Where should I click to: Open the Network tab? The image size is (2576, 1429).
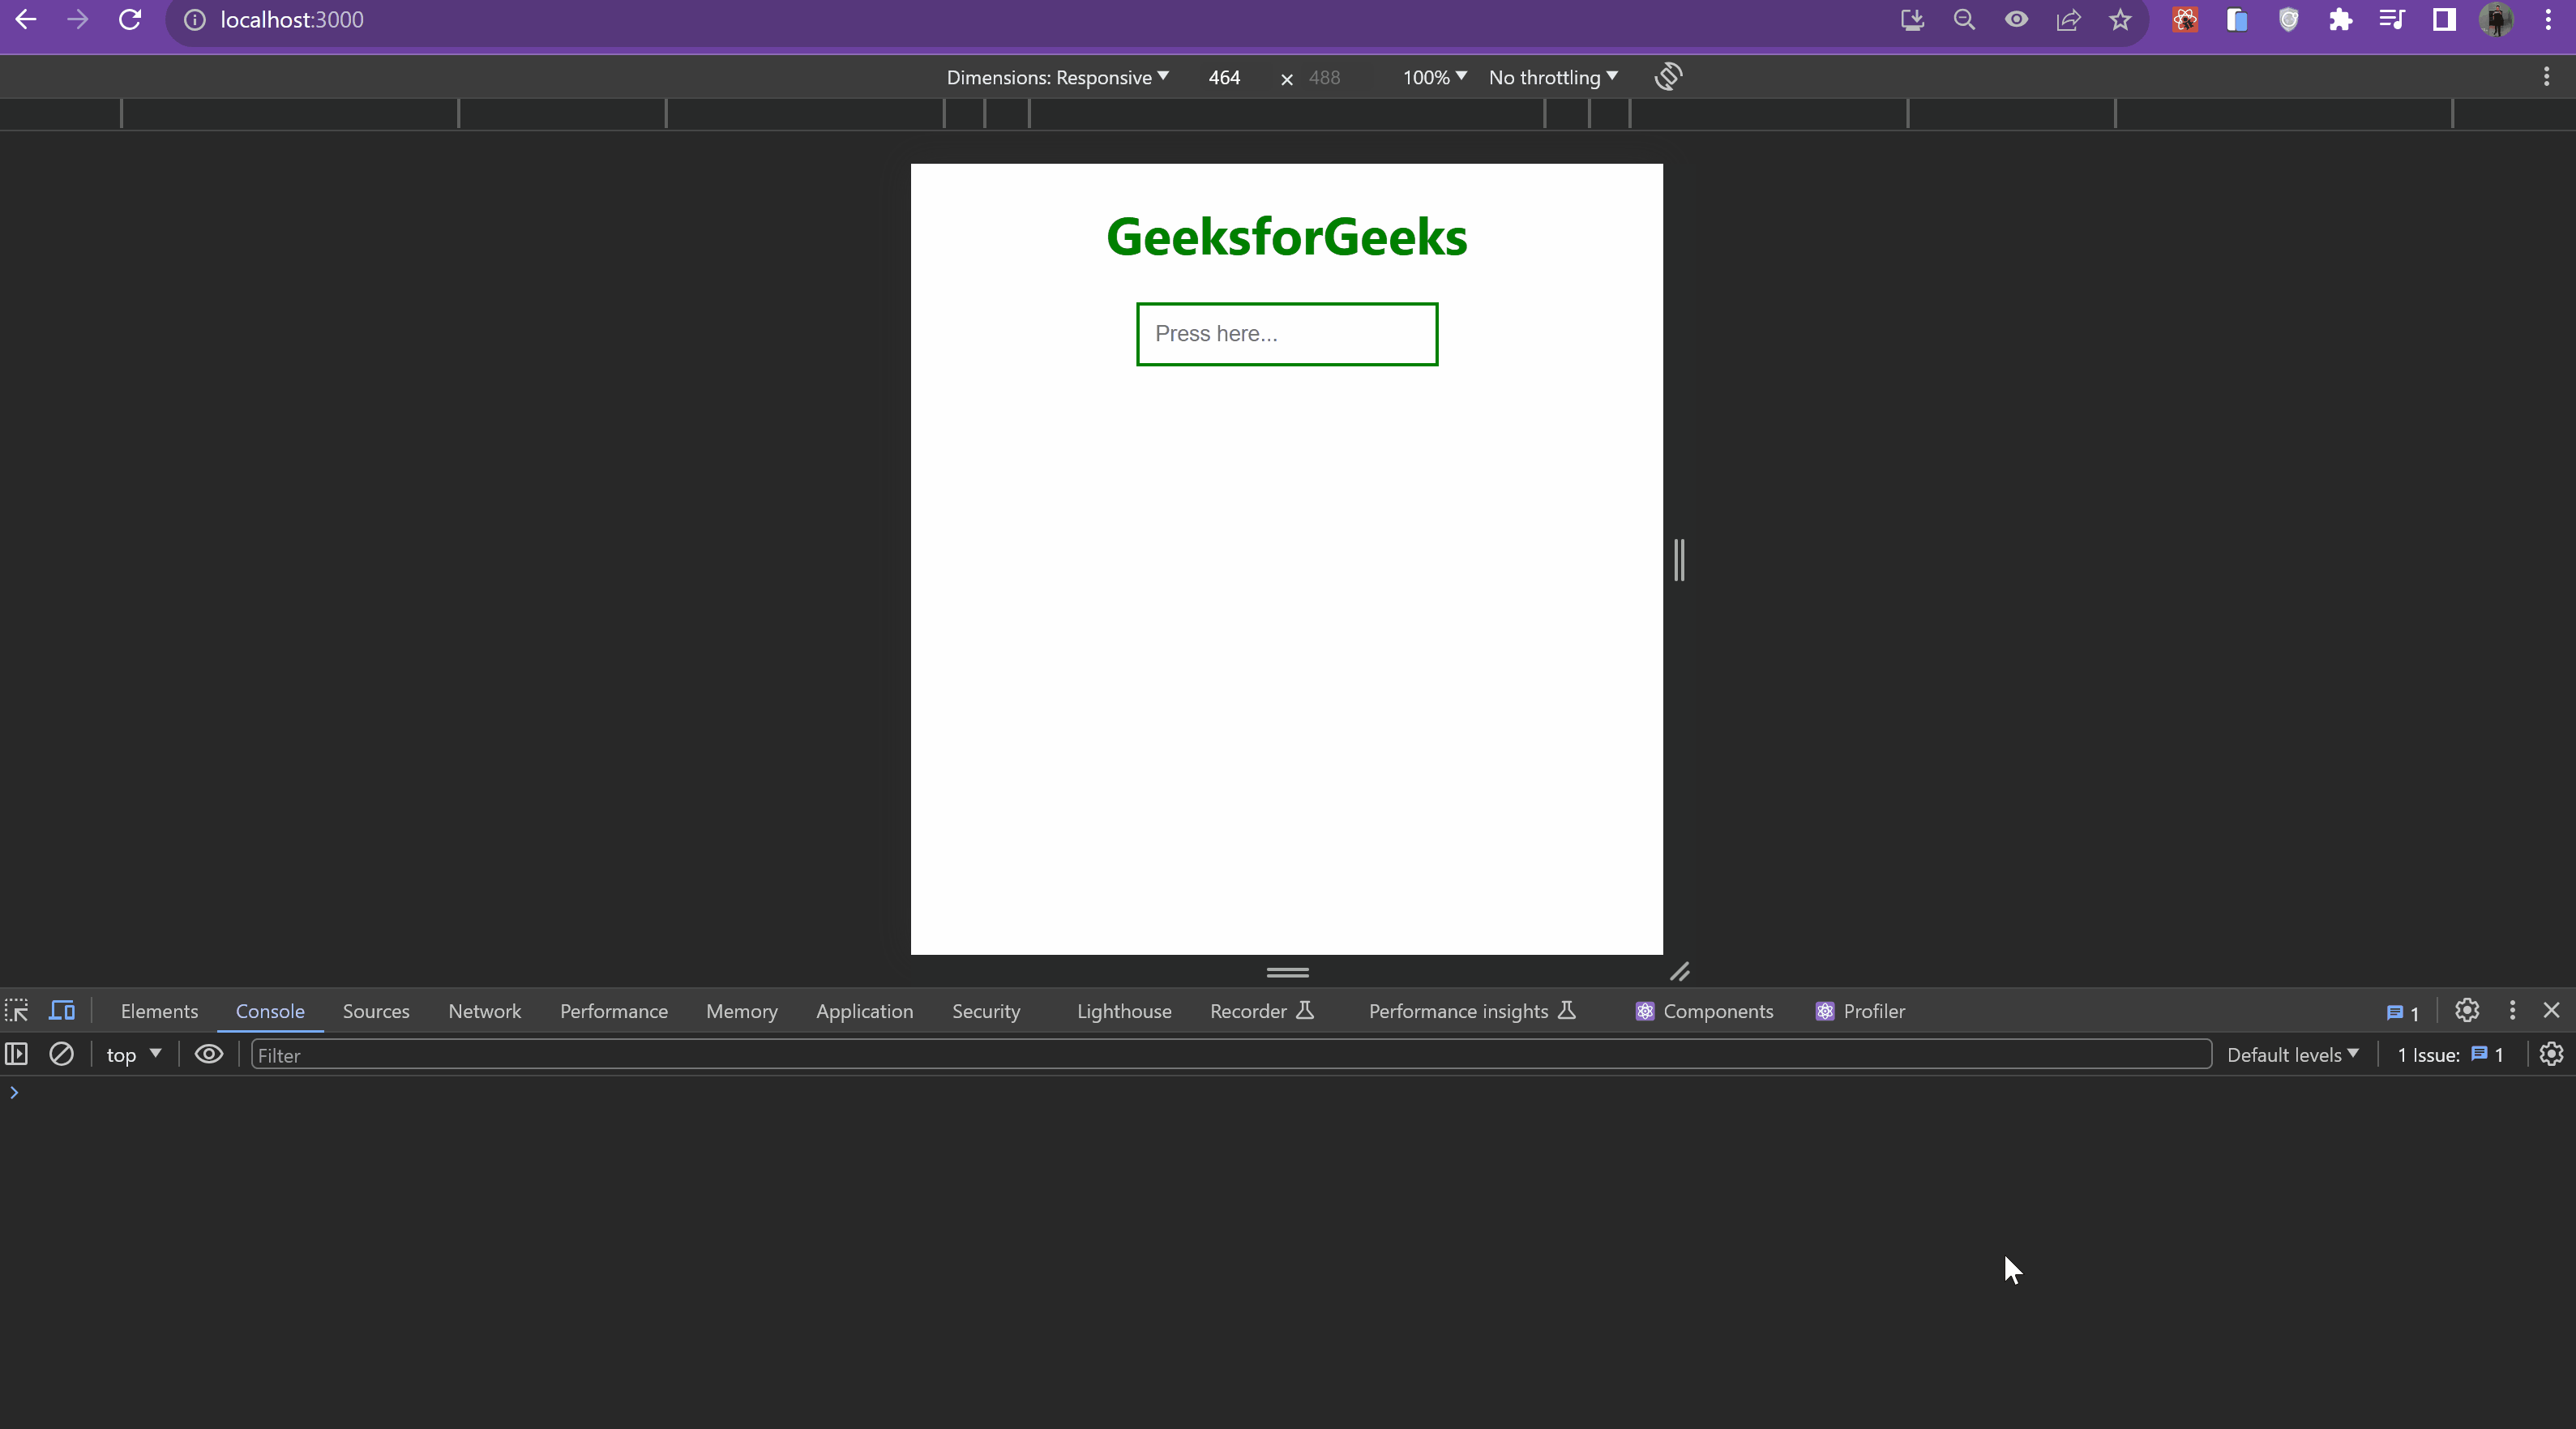[x=484, y=1011]
